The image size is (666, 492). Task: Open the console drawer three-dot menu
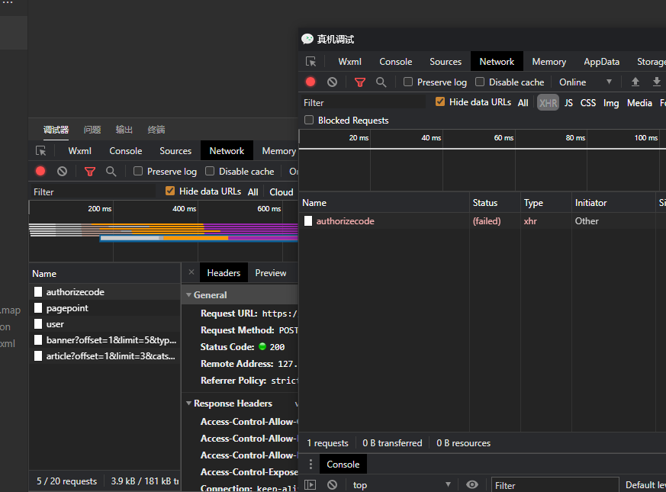click(310, 465)
